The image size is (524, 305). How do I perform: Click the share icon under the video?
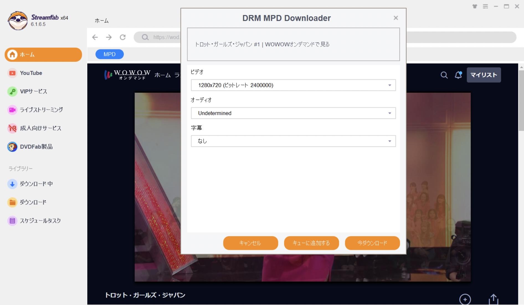coord(493,299)
